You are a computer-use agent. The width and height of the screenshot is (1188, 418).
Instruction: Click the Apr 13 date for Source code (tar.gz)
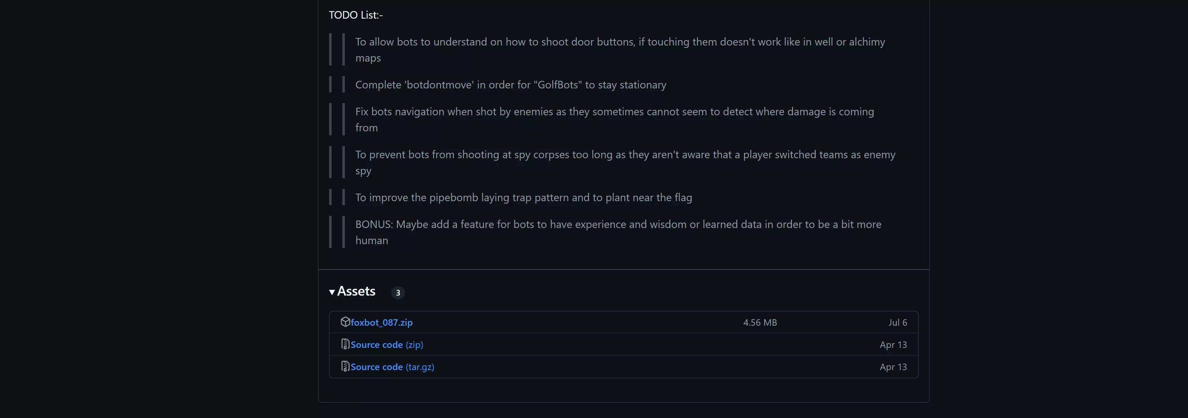tap(893, 367)
